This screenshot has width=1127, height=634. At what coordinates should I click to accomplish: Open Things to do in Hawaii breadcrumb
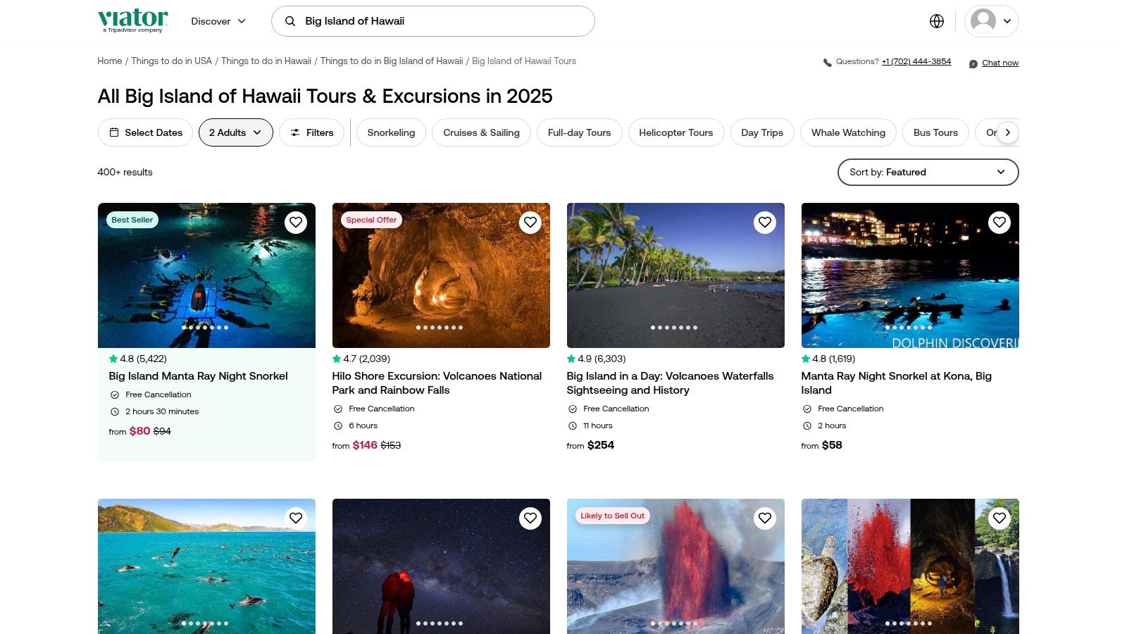pyautogui.click(x=266, y=61)
